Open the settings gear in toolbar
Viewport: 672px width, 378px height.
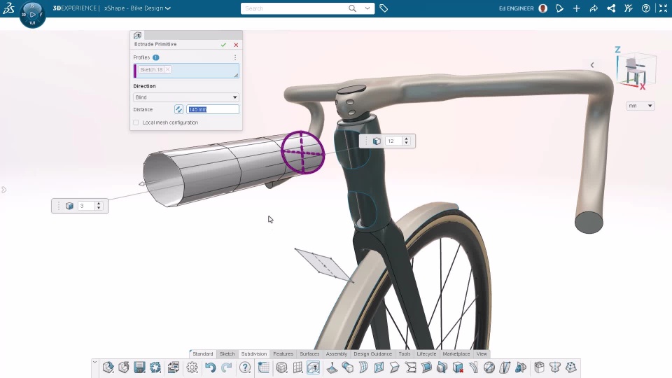(192, 367)
